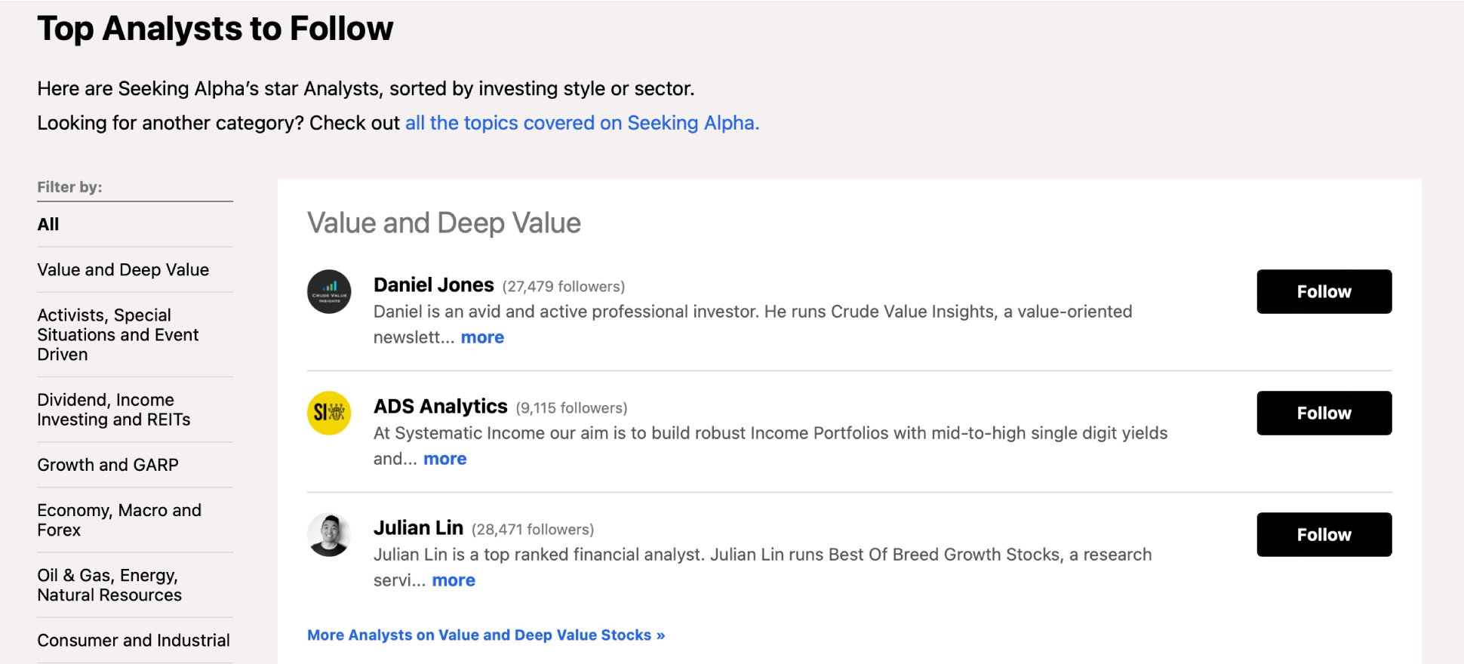Expand ADS Analytics description with more
1464x664 pixels.
tap(445, 459)
